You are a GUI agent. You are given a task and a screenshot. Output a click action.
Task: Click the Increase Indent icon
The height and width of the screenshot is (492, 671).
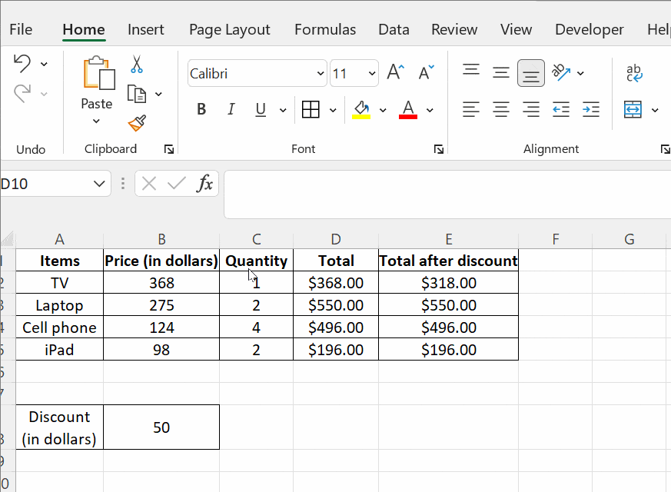590,110
